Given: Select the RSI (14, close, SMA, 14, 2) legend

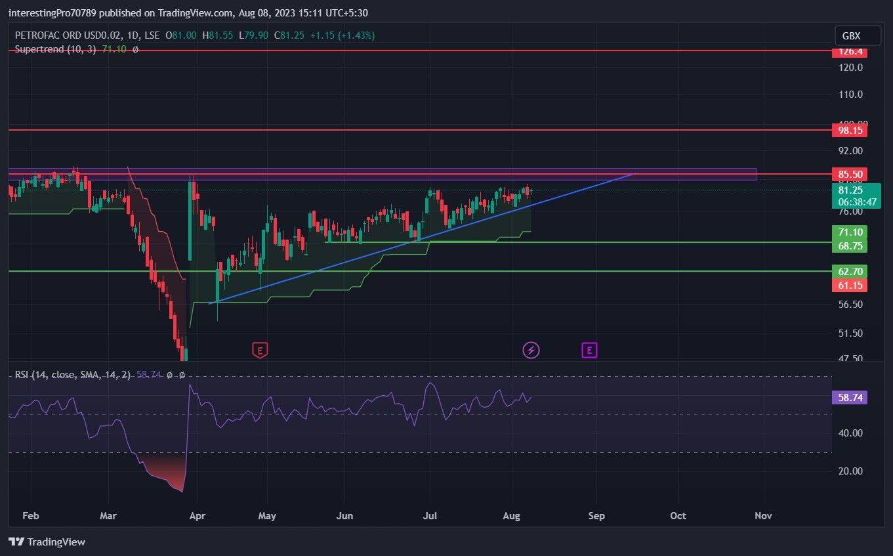Looking at the screenshot, I should [x=73, y=375].
